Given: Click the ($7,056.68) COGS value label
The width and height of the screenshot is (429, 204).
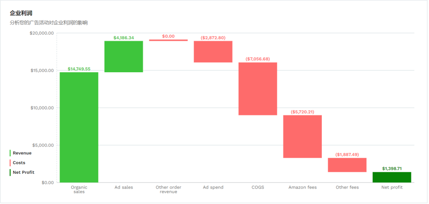Looking at the screenshot, I should coord(257,59).
